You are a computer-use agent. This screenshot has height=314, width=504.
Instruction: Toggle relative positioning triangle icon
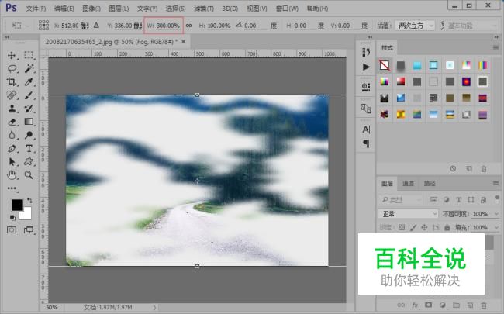pyautogui.click(x=96, y=25)
